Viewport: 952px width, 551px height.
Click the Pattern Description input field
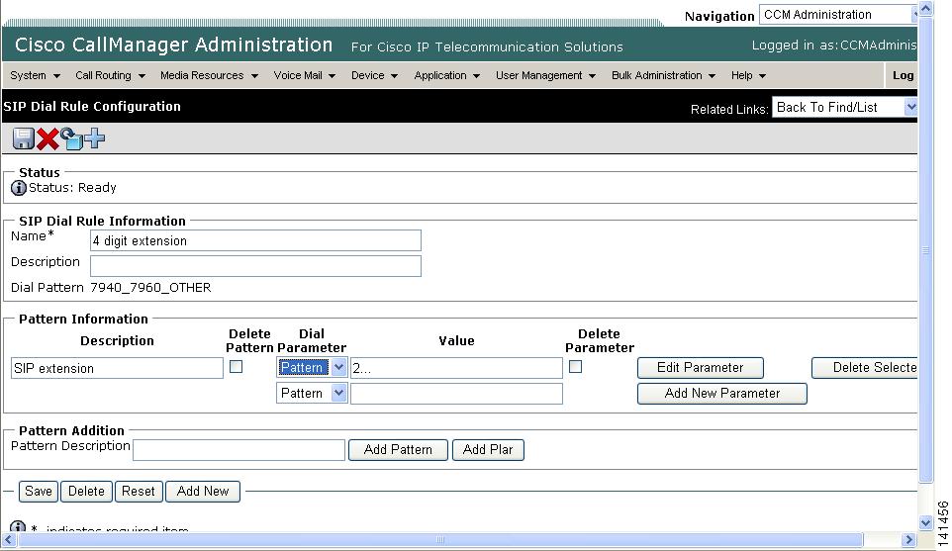coord(239,450)
